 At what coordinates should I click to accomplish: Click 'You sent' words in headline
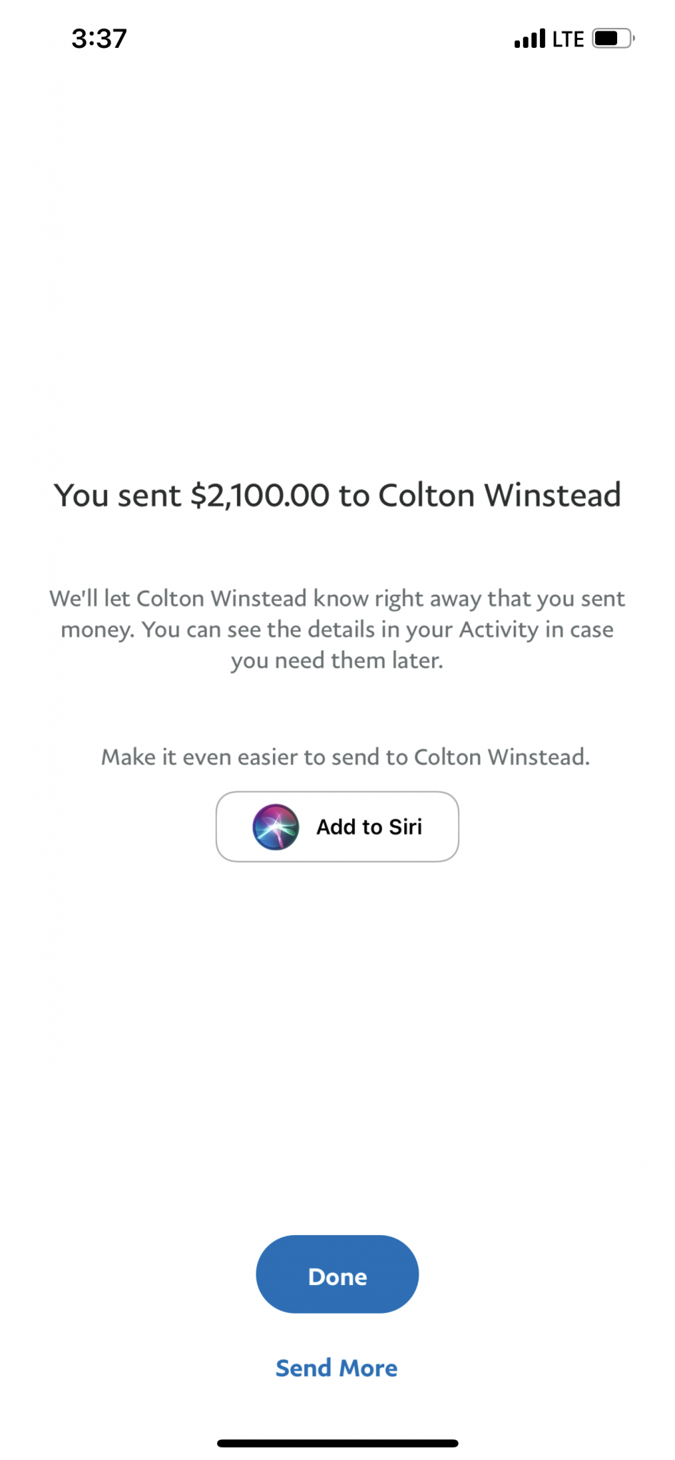point(118,495)
